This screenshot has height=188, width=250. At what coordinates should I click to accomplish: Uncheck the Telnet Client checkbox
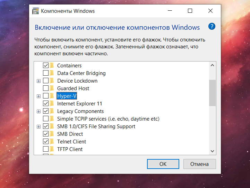click(x=46, y=141)
